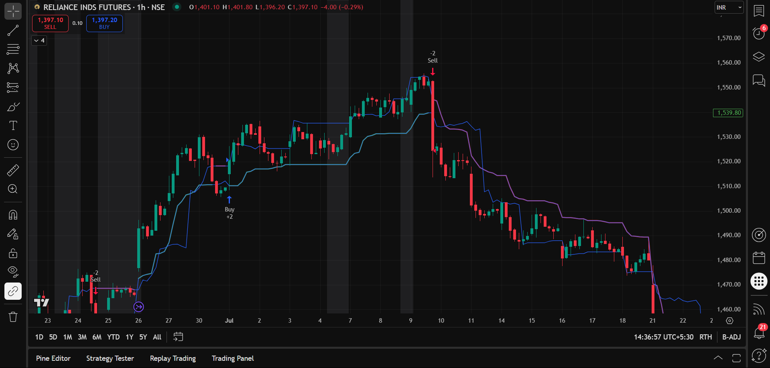Switch to the Pine Editor tab
Image resolution: width=770 pixels, height=368 pixels.
point(53,358)
